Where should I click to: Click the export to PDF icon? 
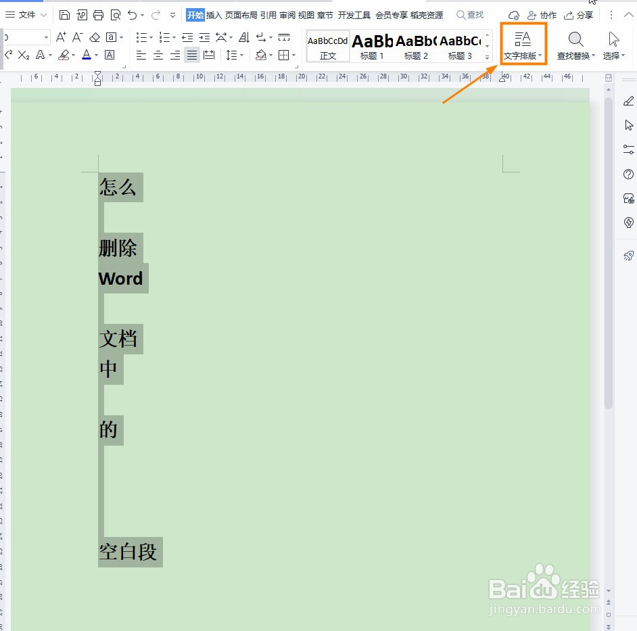click(x=82, y=15)
